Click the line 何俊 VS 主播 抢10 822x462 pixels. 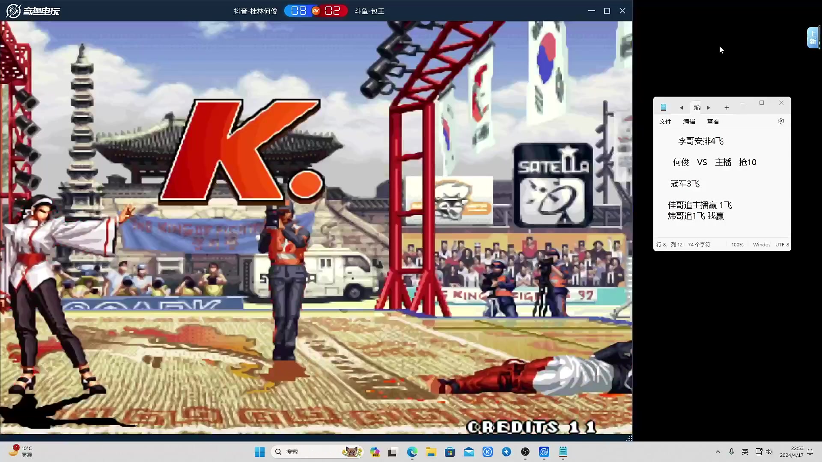click(714, 162)
